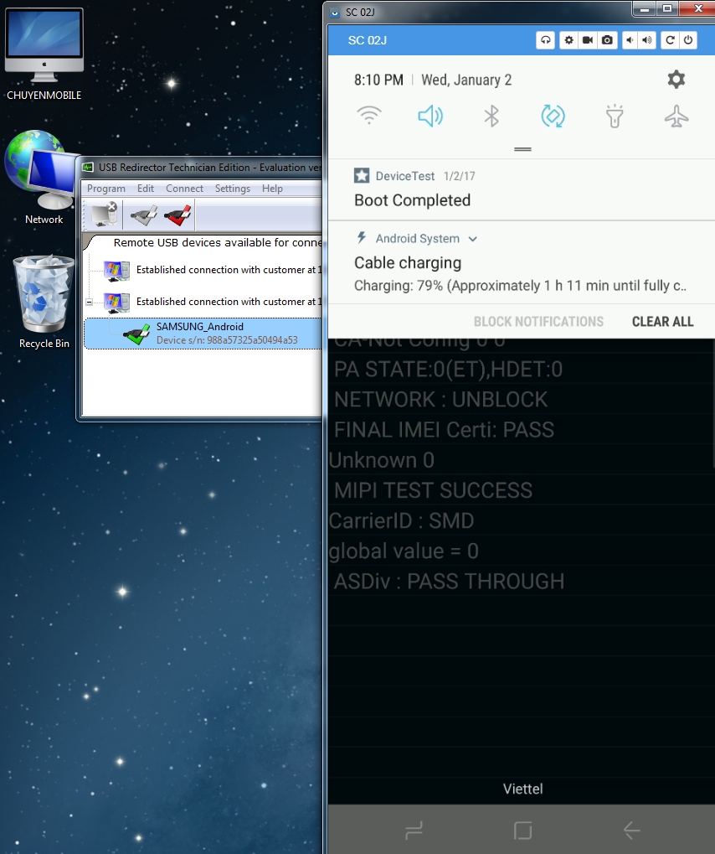Toggle flashlight quick setting
The height and width of the screenshot is (854, 715).
click(615, 116)
